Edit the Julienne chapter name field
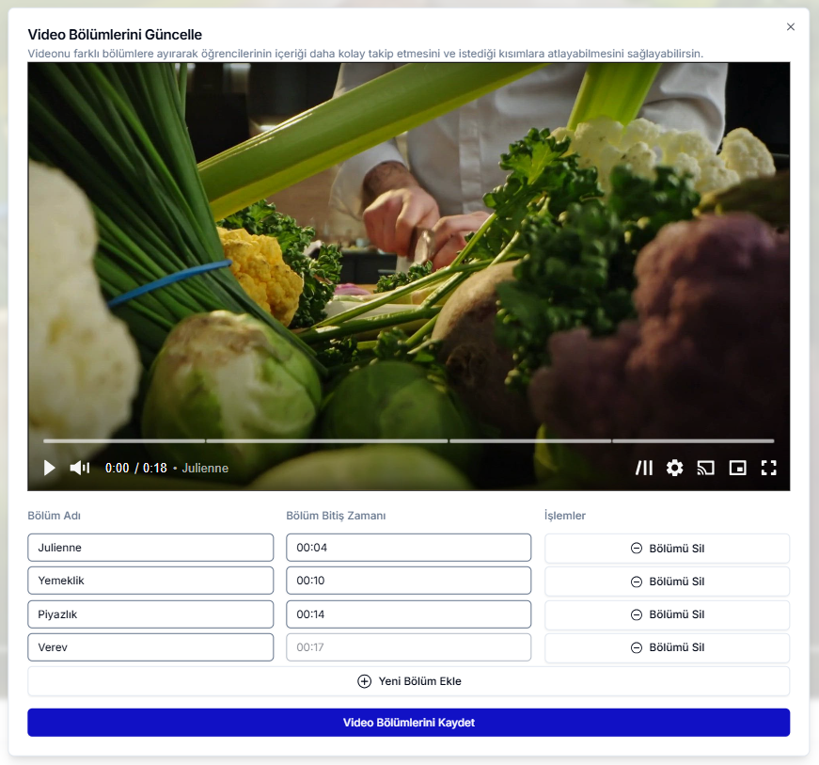 click(150, 548)
